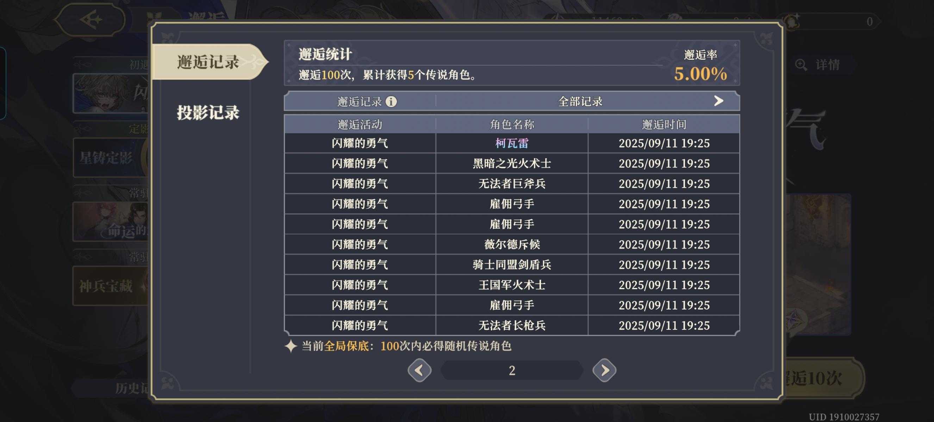Go to previous page with left arrow

419,370
